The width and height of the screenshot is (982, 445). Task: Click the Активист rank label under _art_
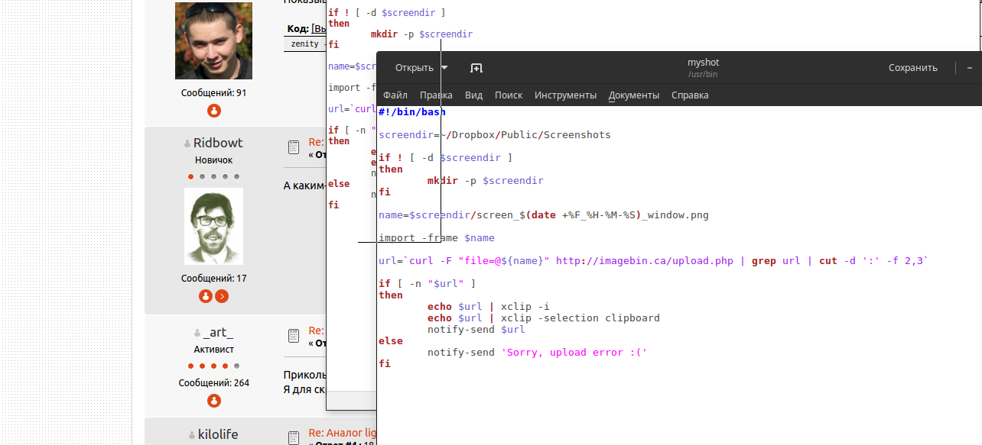[213, 350]
